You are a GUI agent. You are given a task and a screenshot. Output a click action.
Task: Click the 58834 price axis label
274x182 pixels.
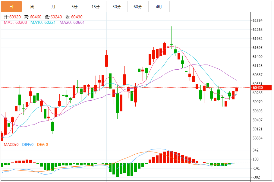tap(258, 138)
